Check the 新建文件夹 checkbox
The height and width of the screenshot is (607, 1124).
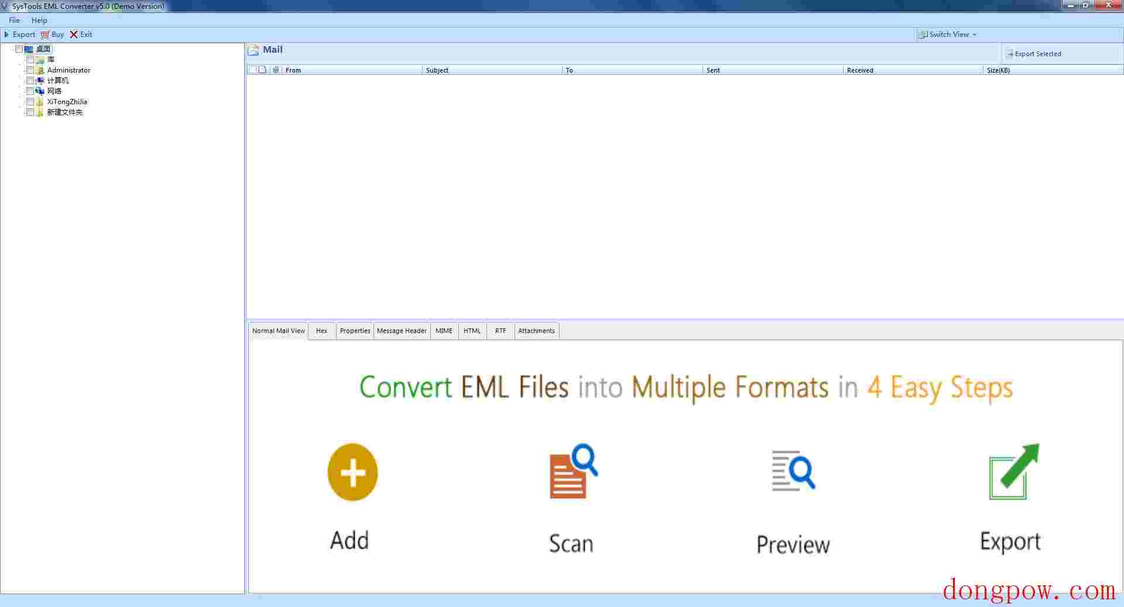point(30,112)
